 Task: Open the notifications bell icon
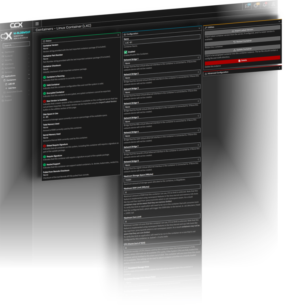(265, 4)
